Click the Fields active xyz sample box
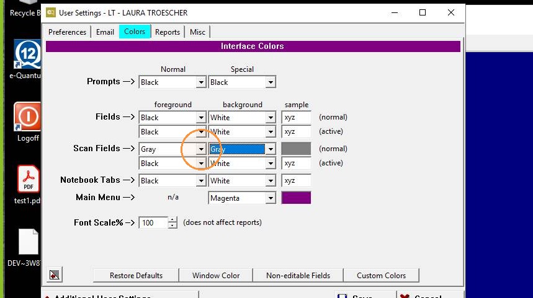This screenshot has height=298, width=533. click(x=296, y=132)
